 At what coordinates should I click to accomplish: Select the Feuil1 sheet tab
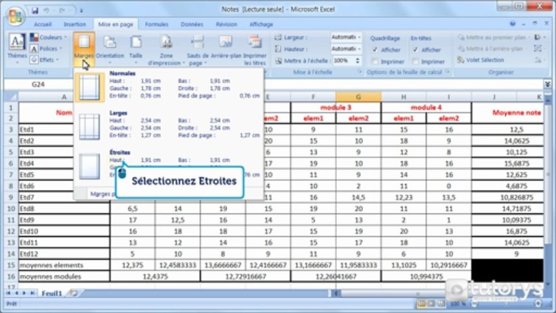52,293
